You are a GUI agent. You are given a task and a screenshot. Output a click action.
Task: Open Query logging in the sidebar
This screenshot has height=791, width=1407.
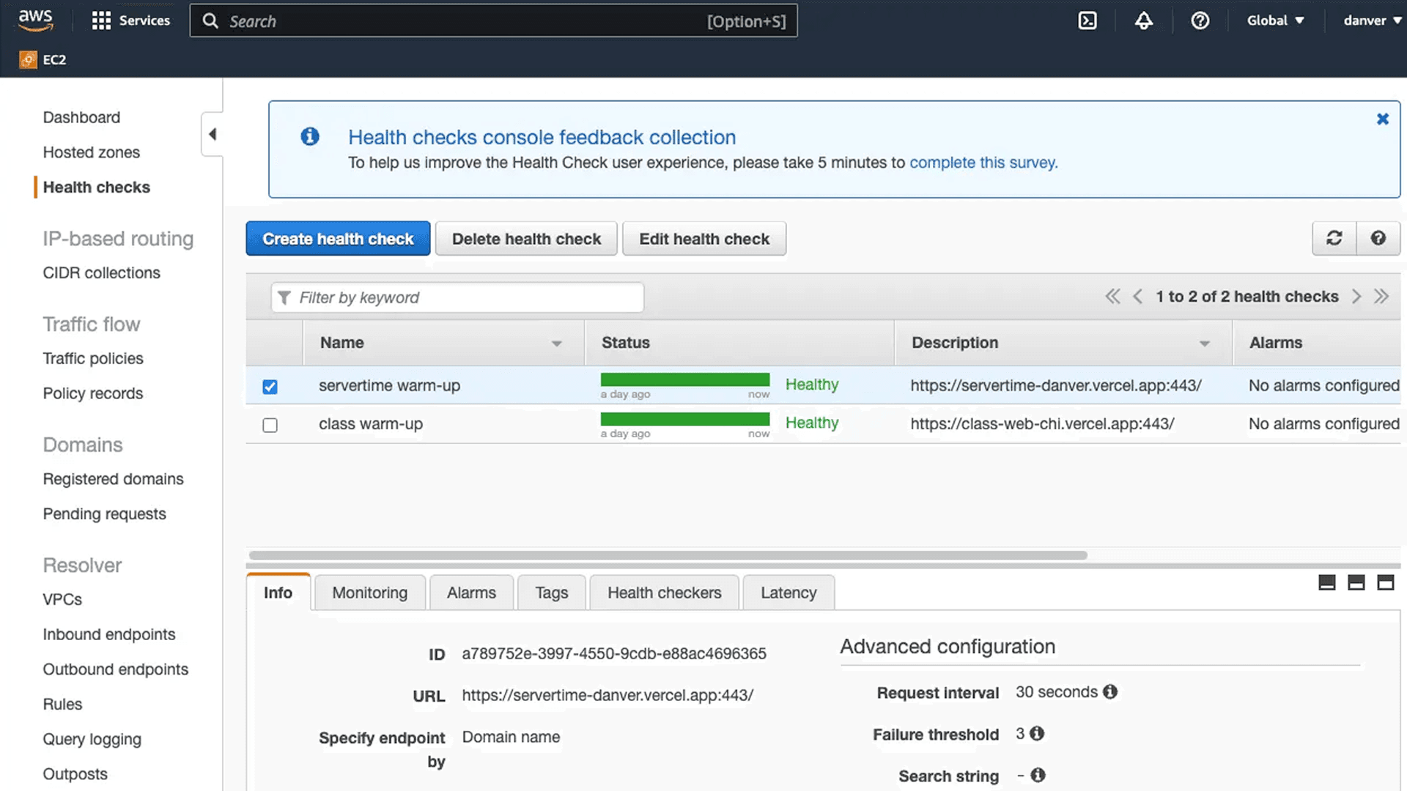click(x=92, y=739)
